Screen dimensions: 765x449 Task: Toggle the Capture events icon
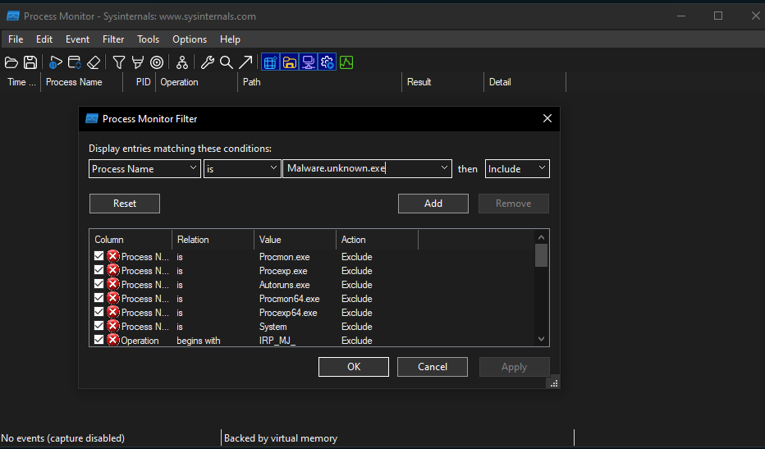pos(56,62)
